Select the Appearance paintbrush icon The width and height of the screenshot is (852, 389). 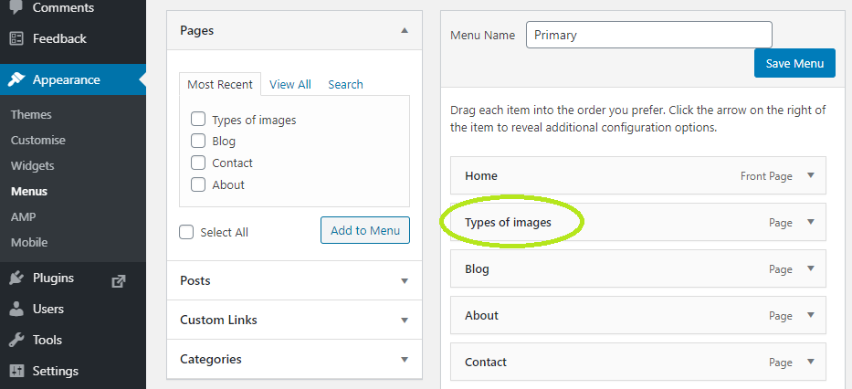point(16,79)
